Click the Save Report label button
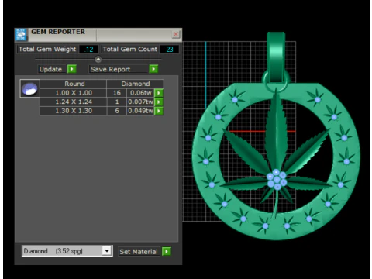 [119, 69]
